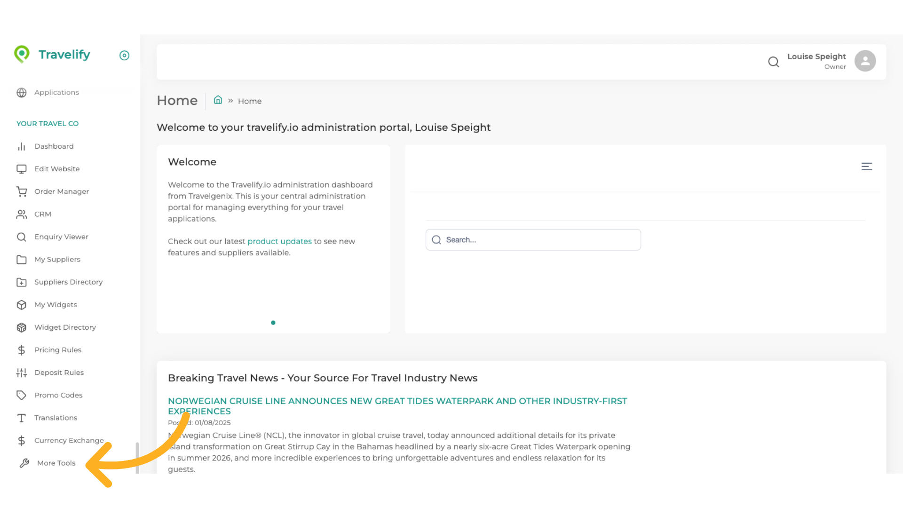
Task: Open the Louise Speight user avatar menu
Action: 865,61
